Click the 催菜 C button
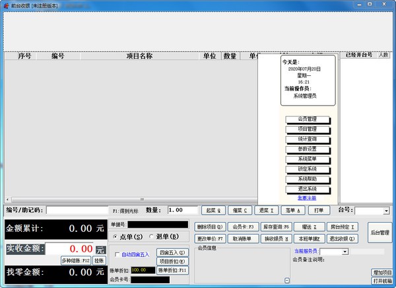 click(x=240, y=210)
